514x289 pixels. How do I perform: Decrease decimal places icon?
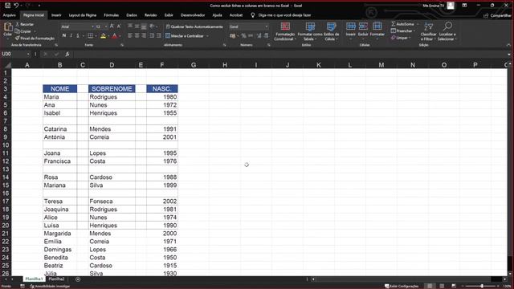[266, 35]
